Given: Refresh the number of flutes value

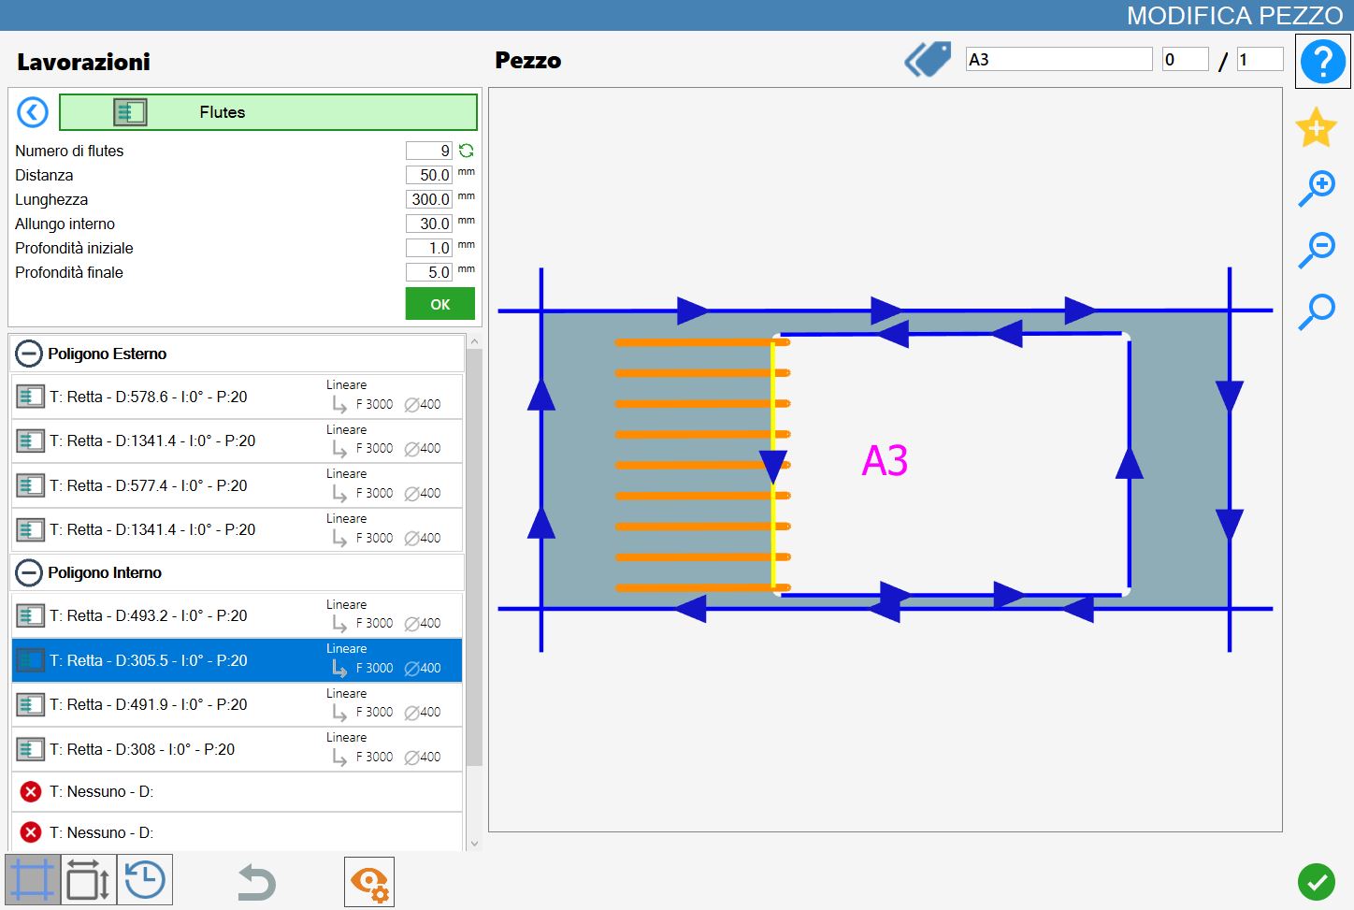Looking at the screenshot, I should 466,151.
